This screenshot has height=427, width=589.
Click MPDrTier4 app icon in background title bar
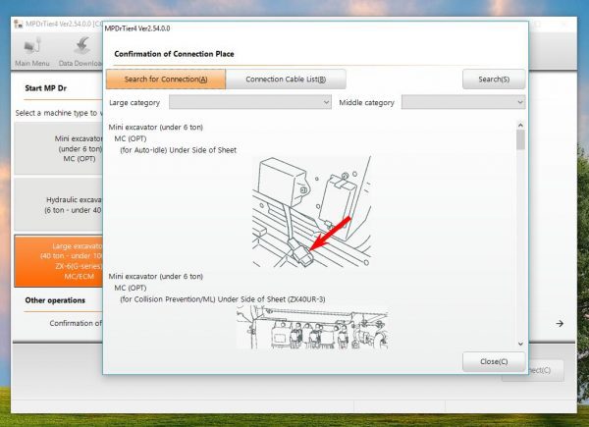tap(19, 24)
